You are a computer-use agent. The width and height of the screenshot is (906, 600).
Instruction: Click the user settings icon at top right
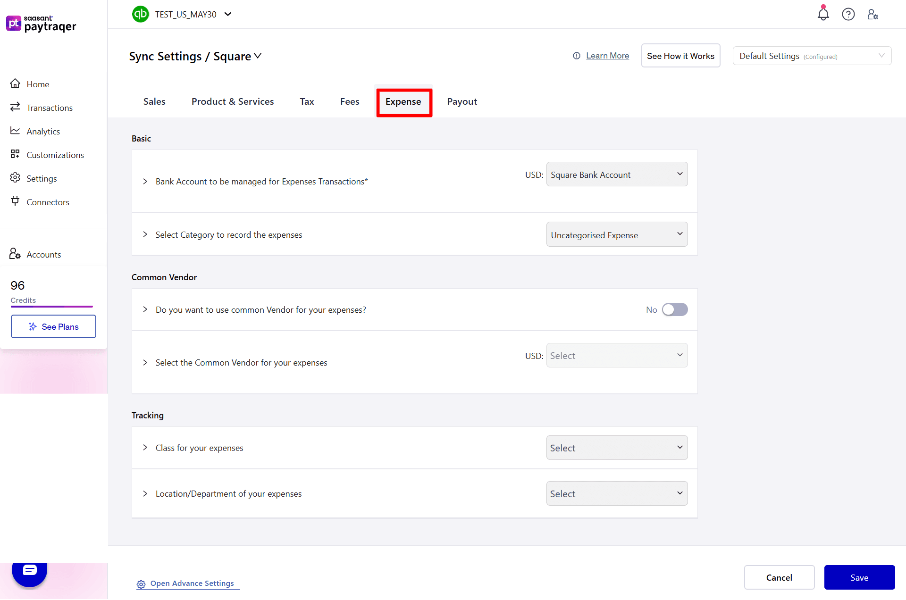coord(872,14)
